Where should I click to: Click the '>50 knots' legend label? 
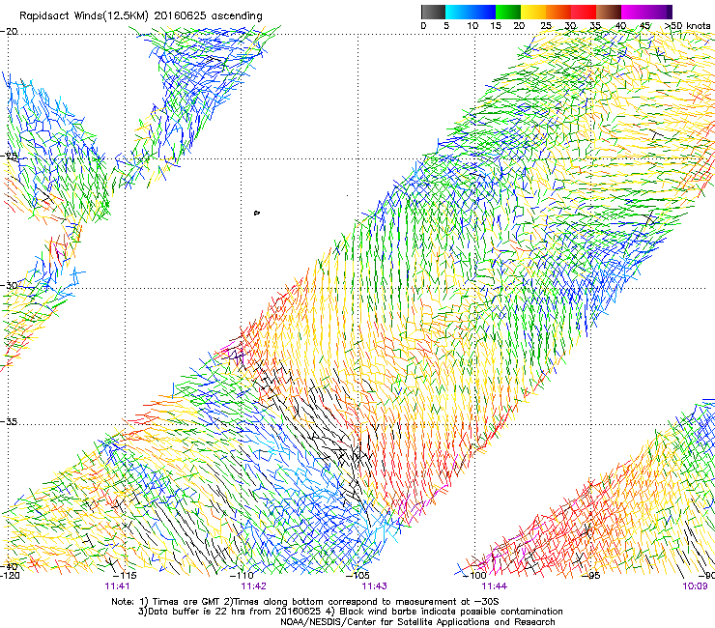(687, 26)
